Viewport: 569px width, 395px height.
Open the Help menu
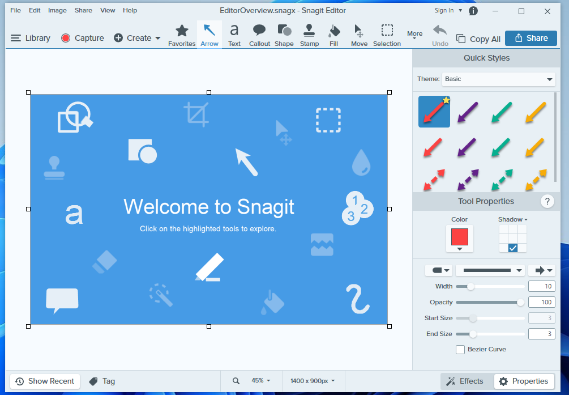(x=130, y=10)
